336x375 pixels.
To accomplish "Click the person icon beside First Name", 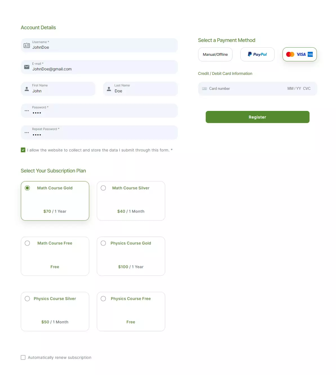I will click(x=27, y=89).
